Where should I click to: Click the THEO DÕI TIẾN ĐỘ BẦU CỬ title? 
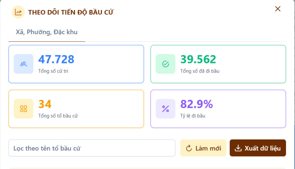point(71,12)
